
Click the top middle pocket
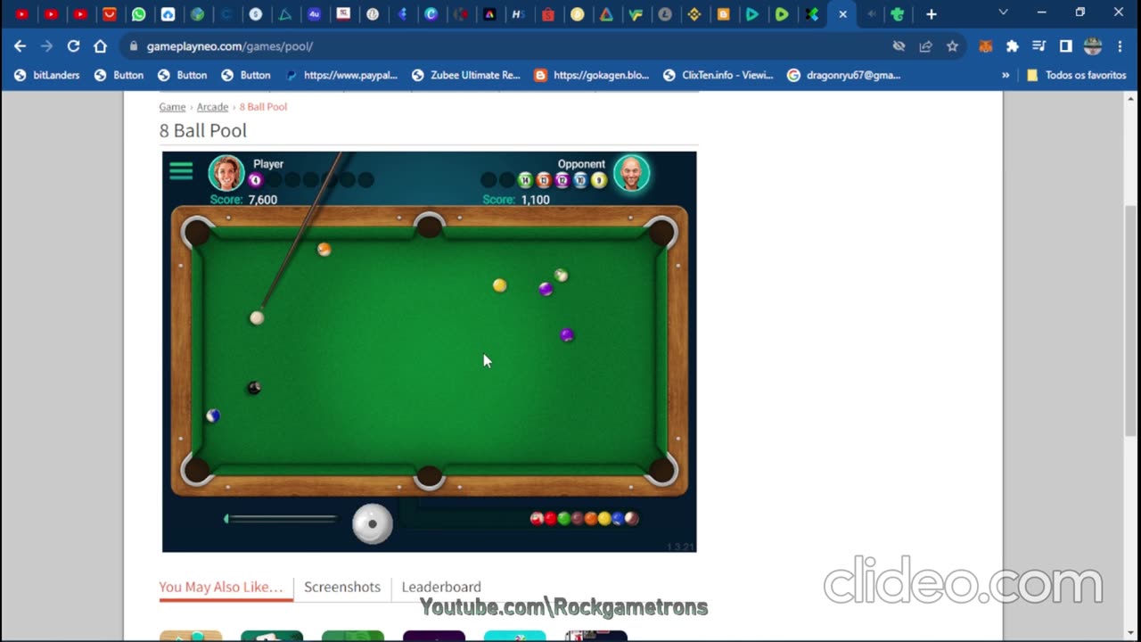430,226
